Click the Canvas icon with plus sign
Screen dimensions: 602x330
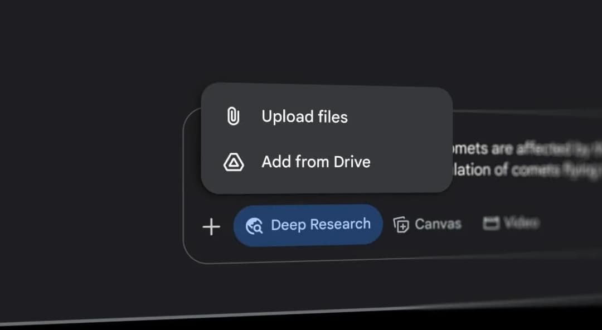click(401, 224)
